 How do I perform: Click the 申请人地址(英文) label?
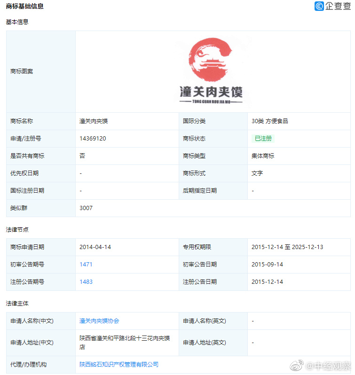205,343
